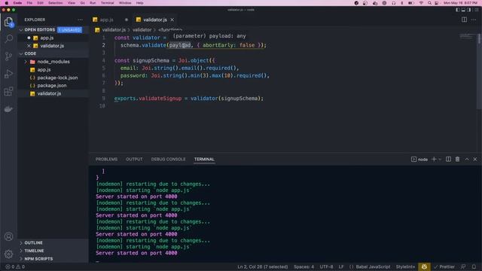The width and height of the screenshot is (482, 271).
Task: Kill terminal with trash icon
Action: click(457, 159)
